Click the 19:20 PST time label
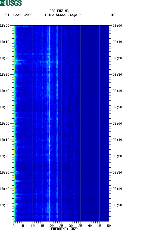The width and height of the screenshot is (150, 243). [x=5, y=156]
